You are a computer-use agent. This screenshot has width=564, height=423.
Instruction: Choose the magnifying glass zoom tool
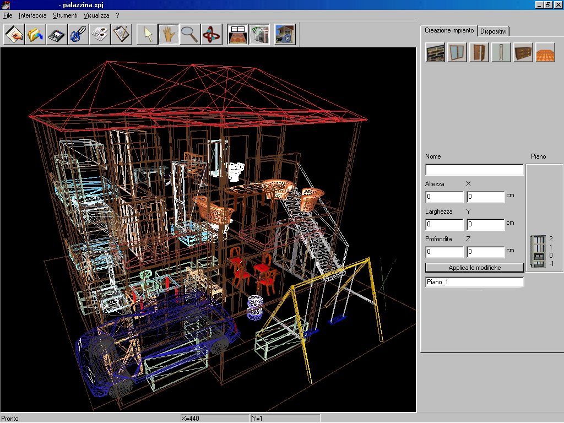click(190, 34)
